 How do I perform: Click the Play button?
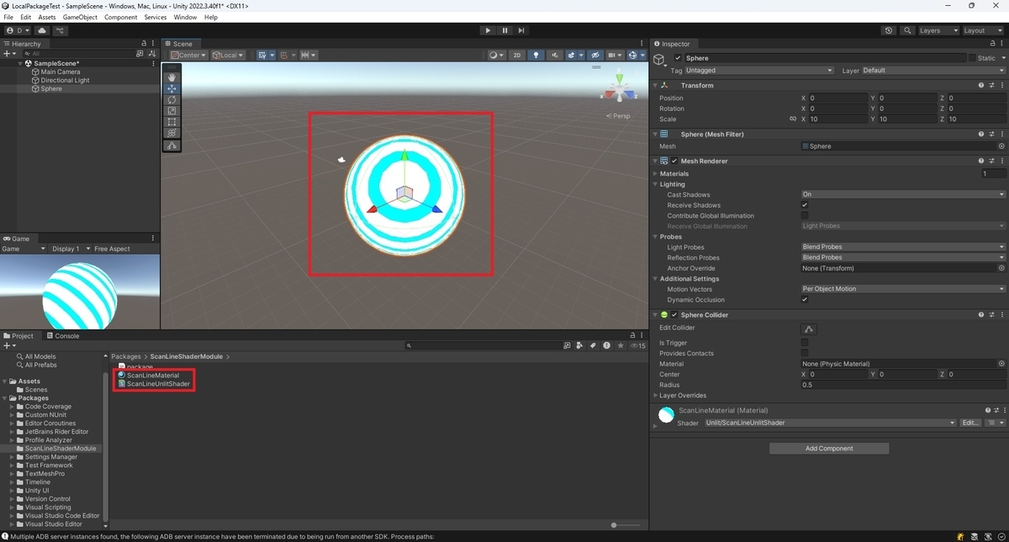click(488, 30)
